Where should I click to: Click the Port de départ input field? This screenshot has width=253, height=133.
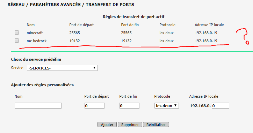(94, 105)
